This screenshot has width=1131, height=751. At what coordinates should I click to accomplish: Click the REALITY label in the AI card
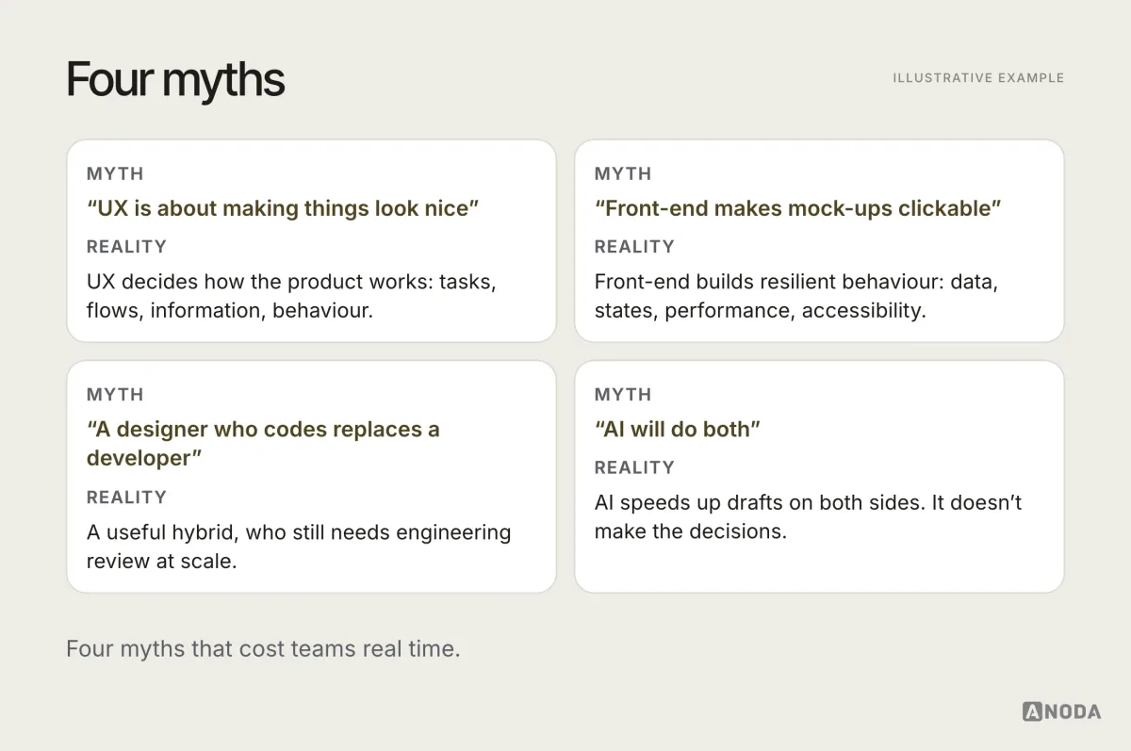click(x=634, y=467)
